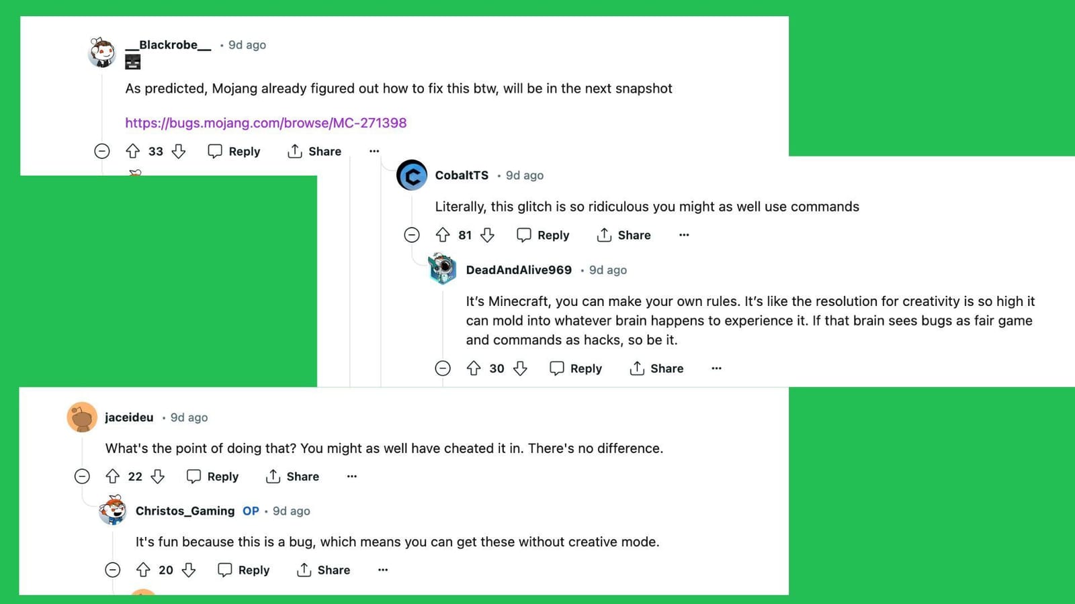Collapse jaceideu's comment thread

click(82, 476)
